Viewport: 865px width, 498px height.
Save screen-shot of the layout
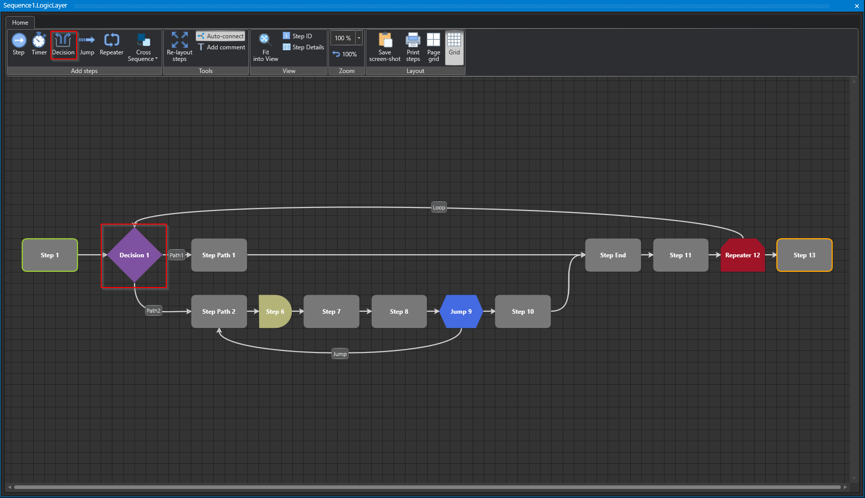pyautogui.click(x=385, y=47)
